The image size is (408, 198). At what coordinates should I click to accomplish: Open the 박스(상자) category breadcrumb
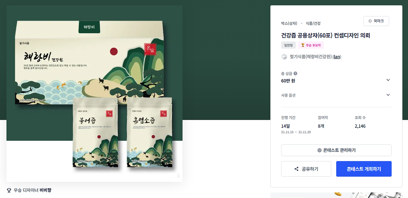click(289, 23)
